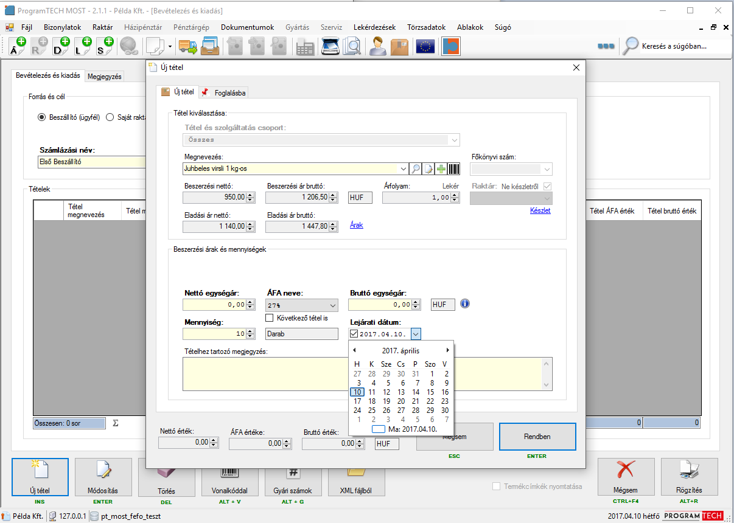Click the scanner toolbar icon
The height and width of the screenshot is (523, 734).
click(330, 46)
